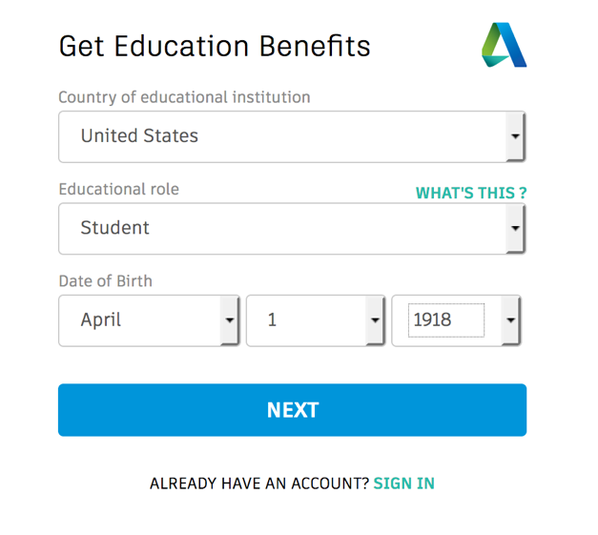Click the Autodesk logo
598x535 pixels.
click(504, 45)
